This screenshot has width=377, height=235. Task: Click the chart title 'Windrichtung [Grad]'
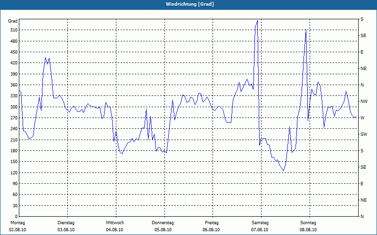tap(190, 4)
